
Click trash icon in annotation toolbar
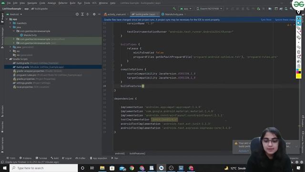click(x=299, y=52)
